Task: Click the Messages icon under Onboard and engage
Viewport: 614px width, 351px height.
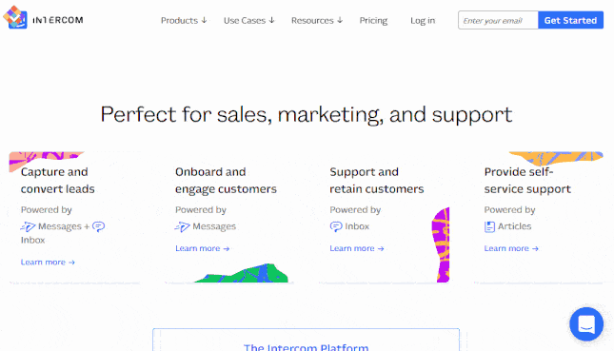Action: [183, 226]
